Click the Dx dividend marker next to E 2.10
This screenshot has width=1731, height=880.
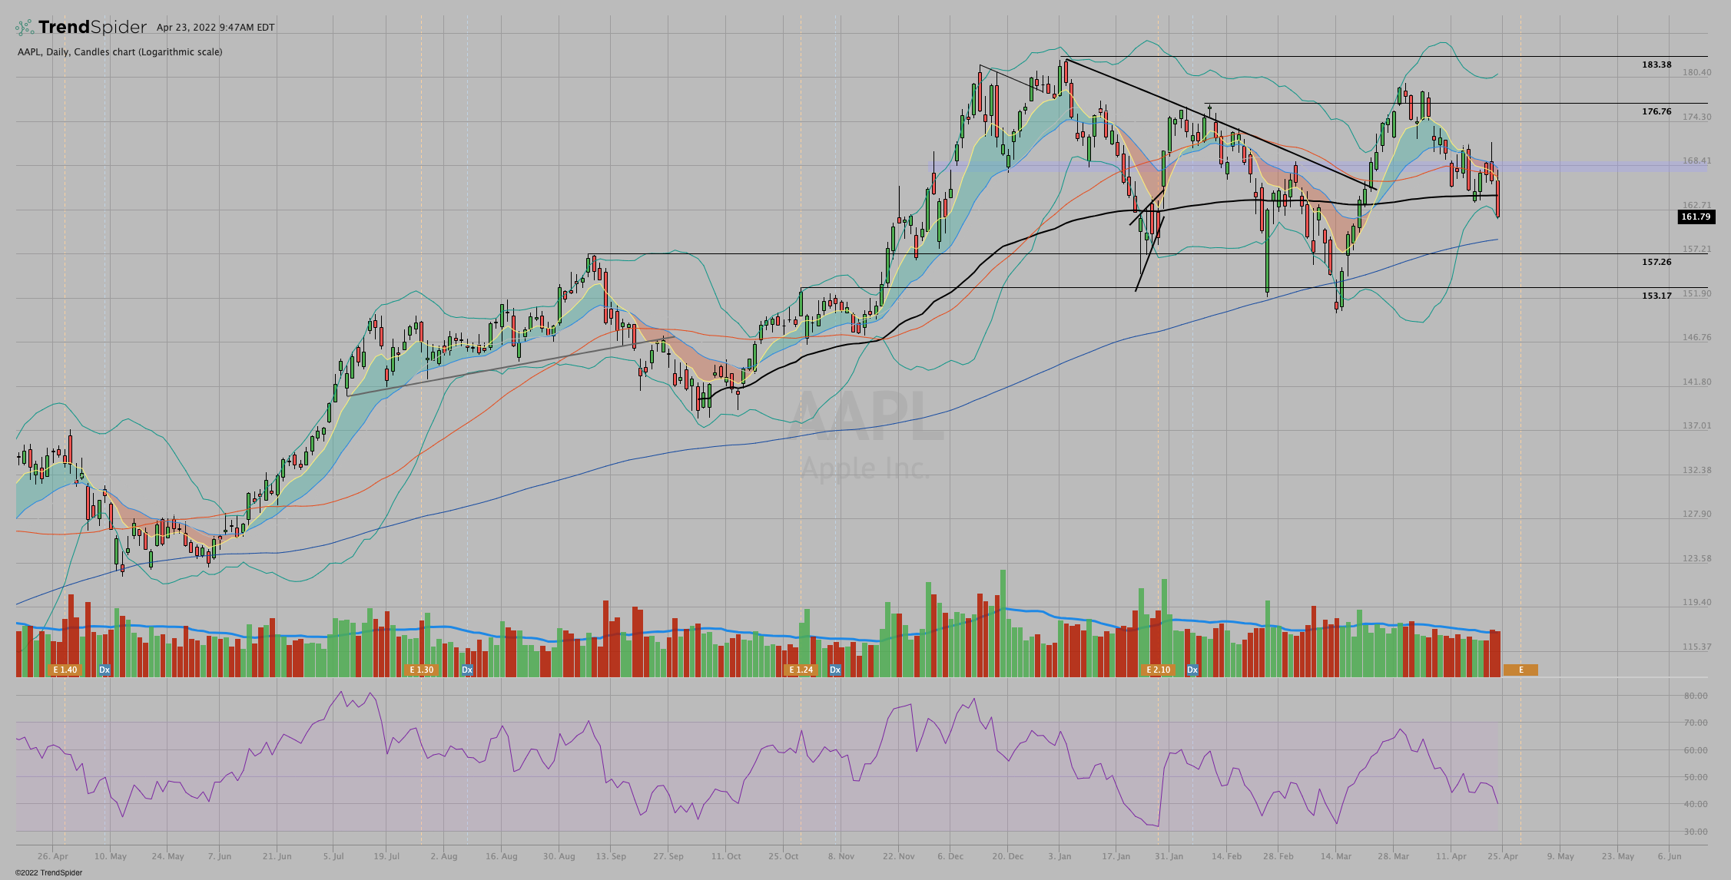pos(1192,670)
